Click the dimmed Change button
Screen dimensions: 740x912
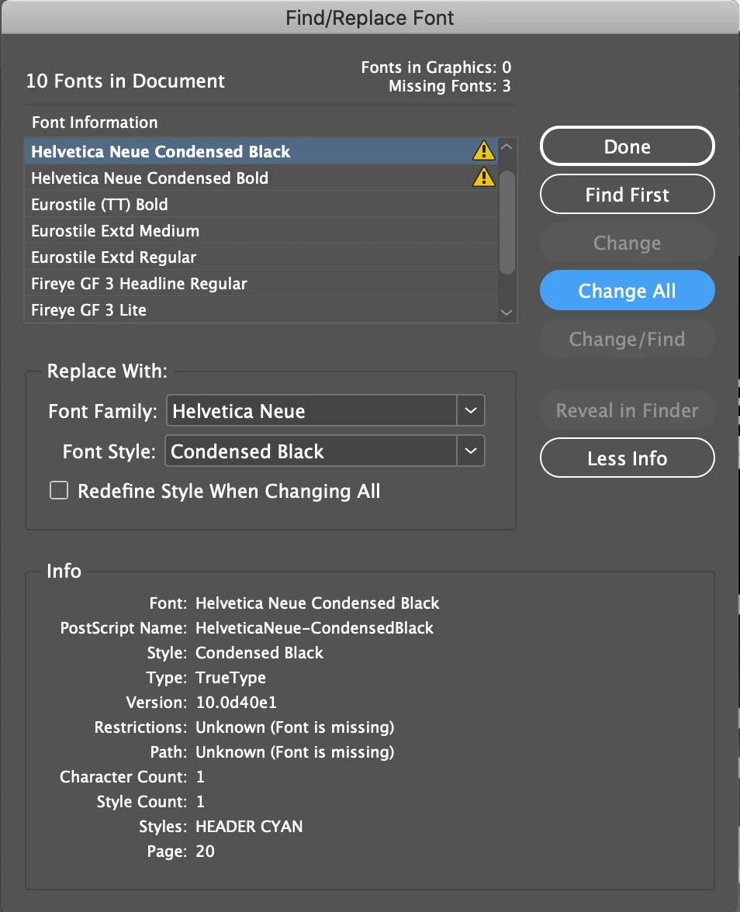(627, 243)
